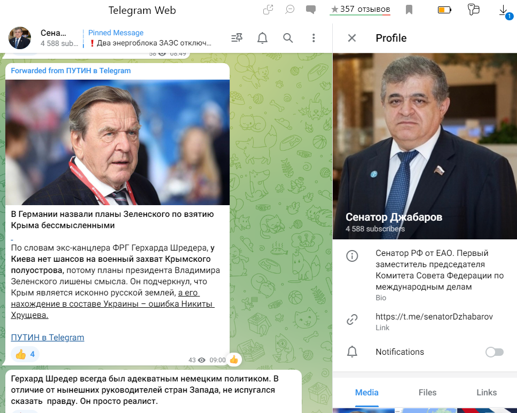Switch to the Links tab
The width and height of the screenshot is (517, 413).
[x=487, y=392]
